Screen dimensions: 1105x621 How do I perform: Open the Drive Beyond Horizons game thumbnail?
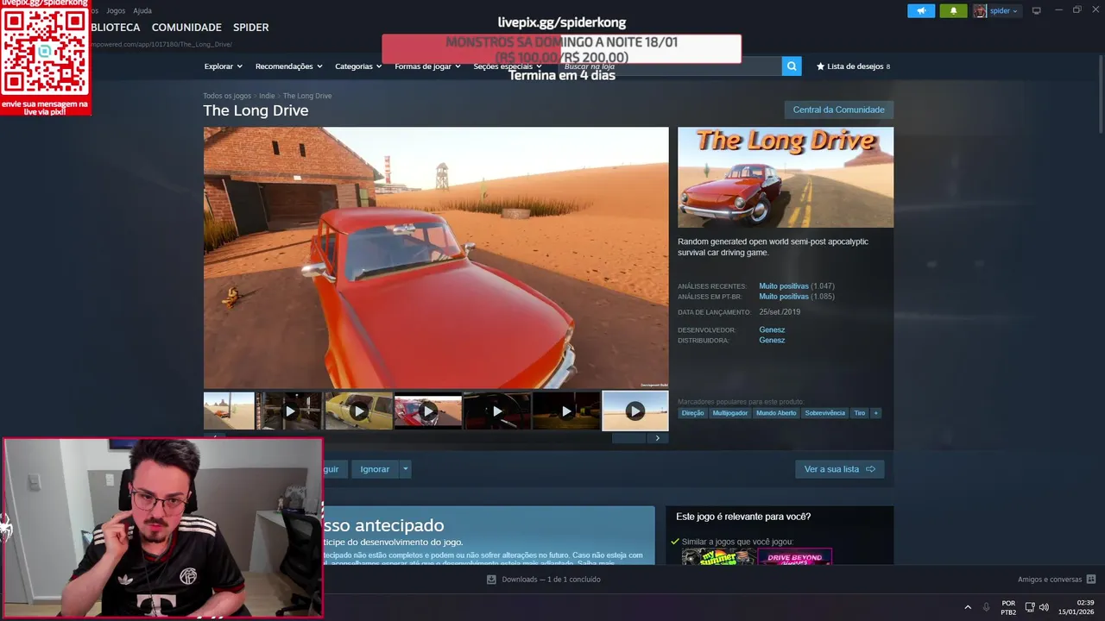click(794, 557)
